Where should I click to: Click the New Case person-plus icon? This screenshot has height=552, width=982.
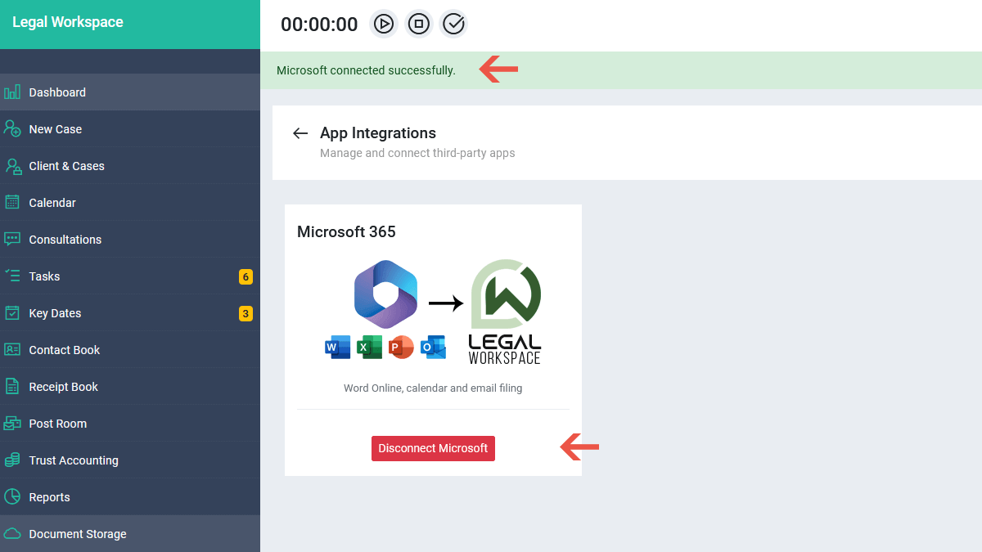point(12,129)
